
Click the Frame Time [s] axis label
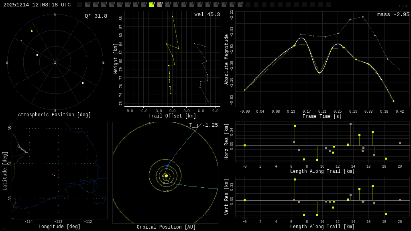coord(322,116)
